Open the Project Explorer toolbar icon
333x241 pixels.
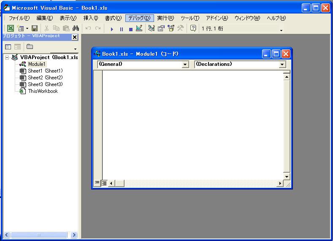(152, 28)
